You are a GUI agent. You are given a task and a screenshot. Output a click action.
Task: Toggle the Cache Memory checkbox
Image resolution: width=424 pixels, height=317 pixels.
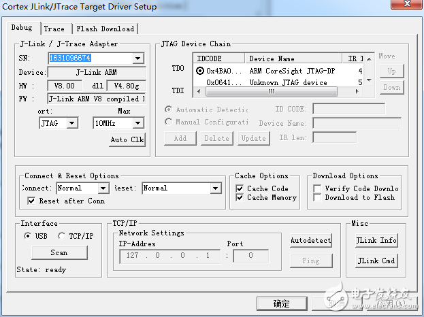point(240,197)
